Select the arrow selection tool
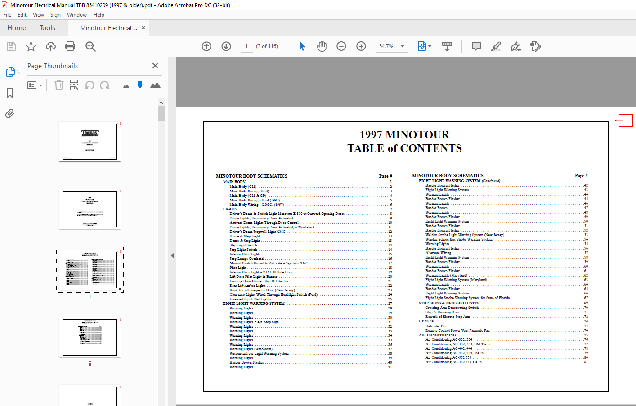This screenshot has width=636, height=406. tap(302, 46)
